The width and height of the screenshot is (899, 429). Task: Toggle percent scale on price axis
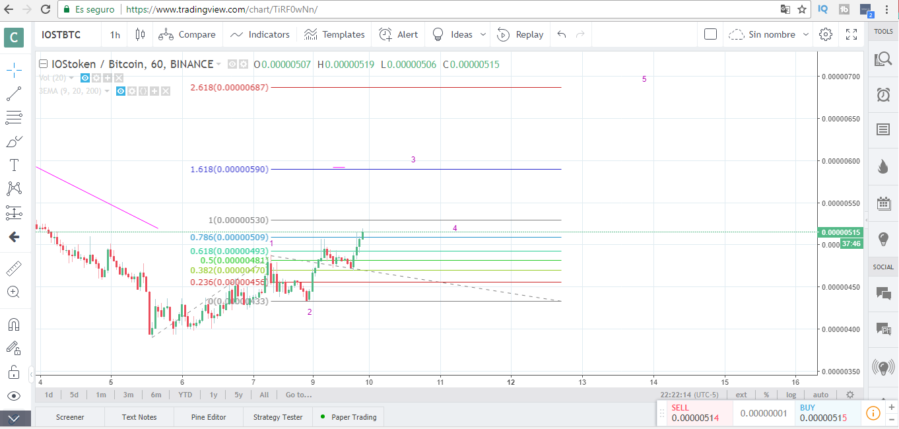pyautogui.click(x=766, y=395)
